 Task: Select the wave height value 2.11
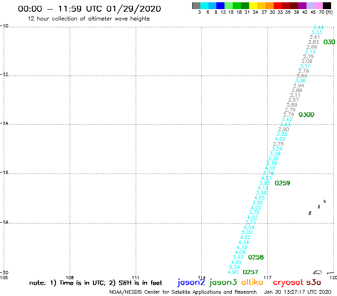[x=295, y=96]
